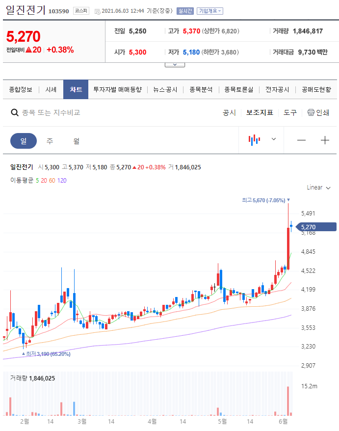The height and width of the screenshot is (431, 339).
Task: Open the 시세 tab
Action: [x=51, y=89]
